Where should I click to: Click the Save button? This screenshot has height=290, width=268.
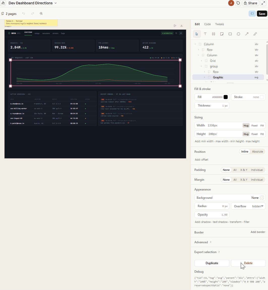[x=262, y=14]
